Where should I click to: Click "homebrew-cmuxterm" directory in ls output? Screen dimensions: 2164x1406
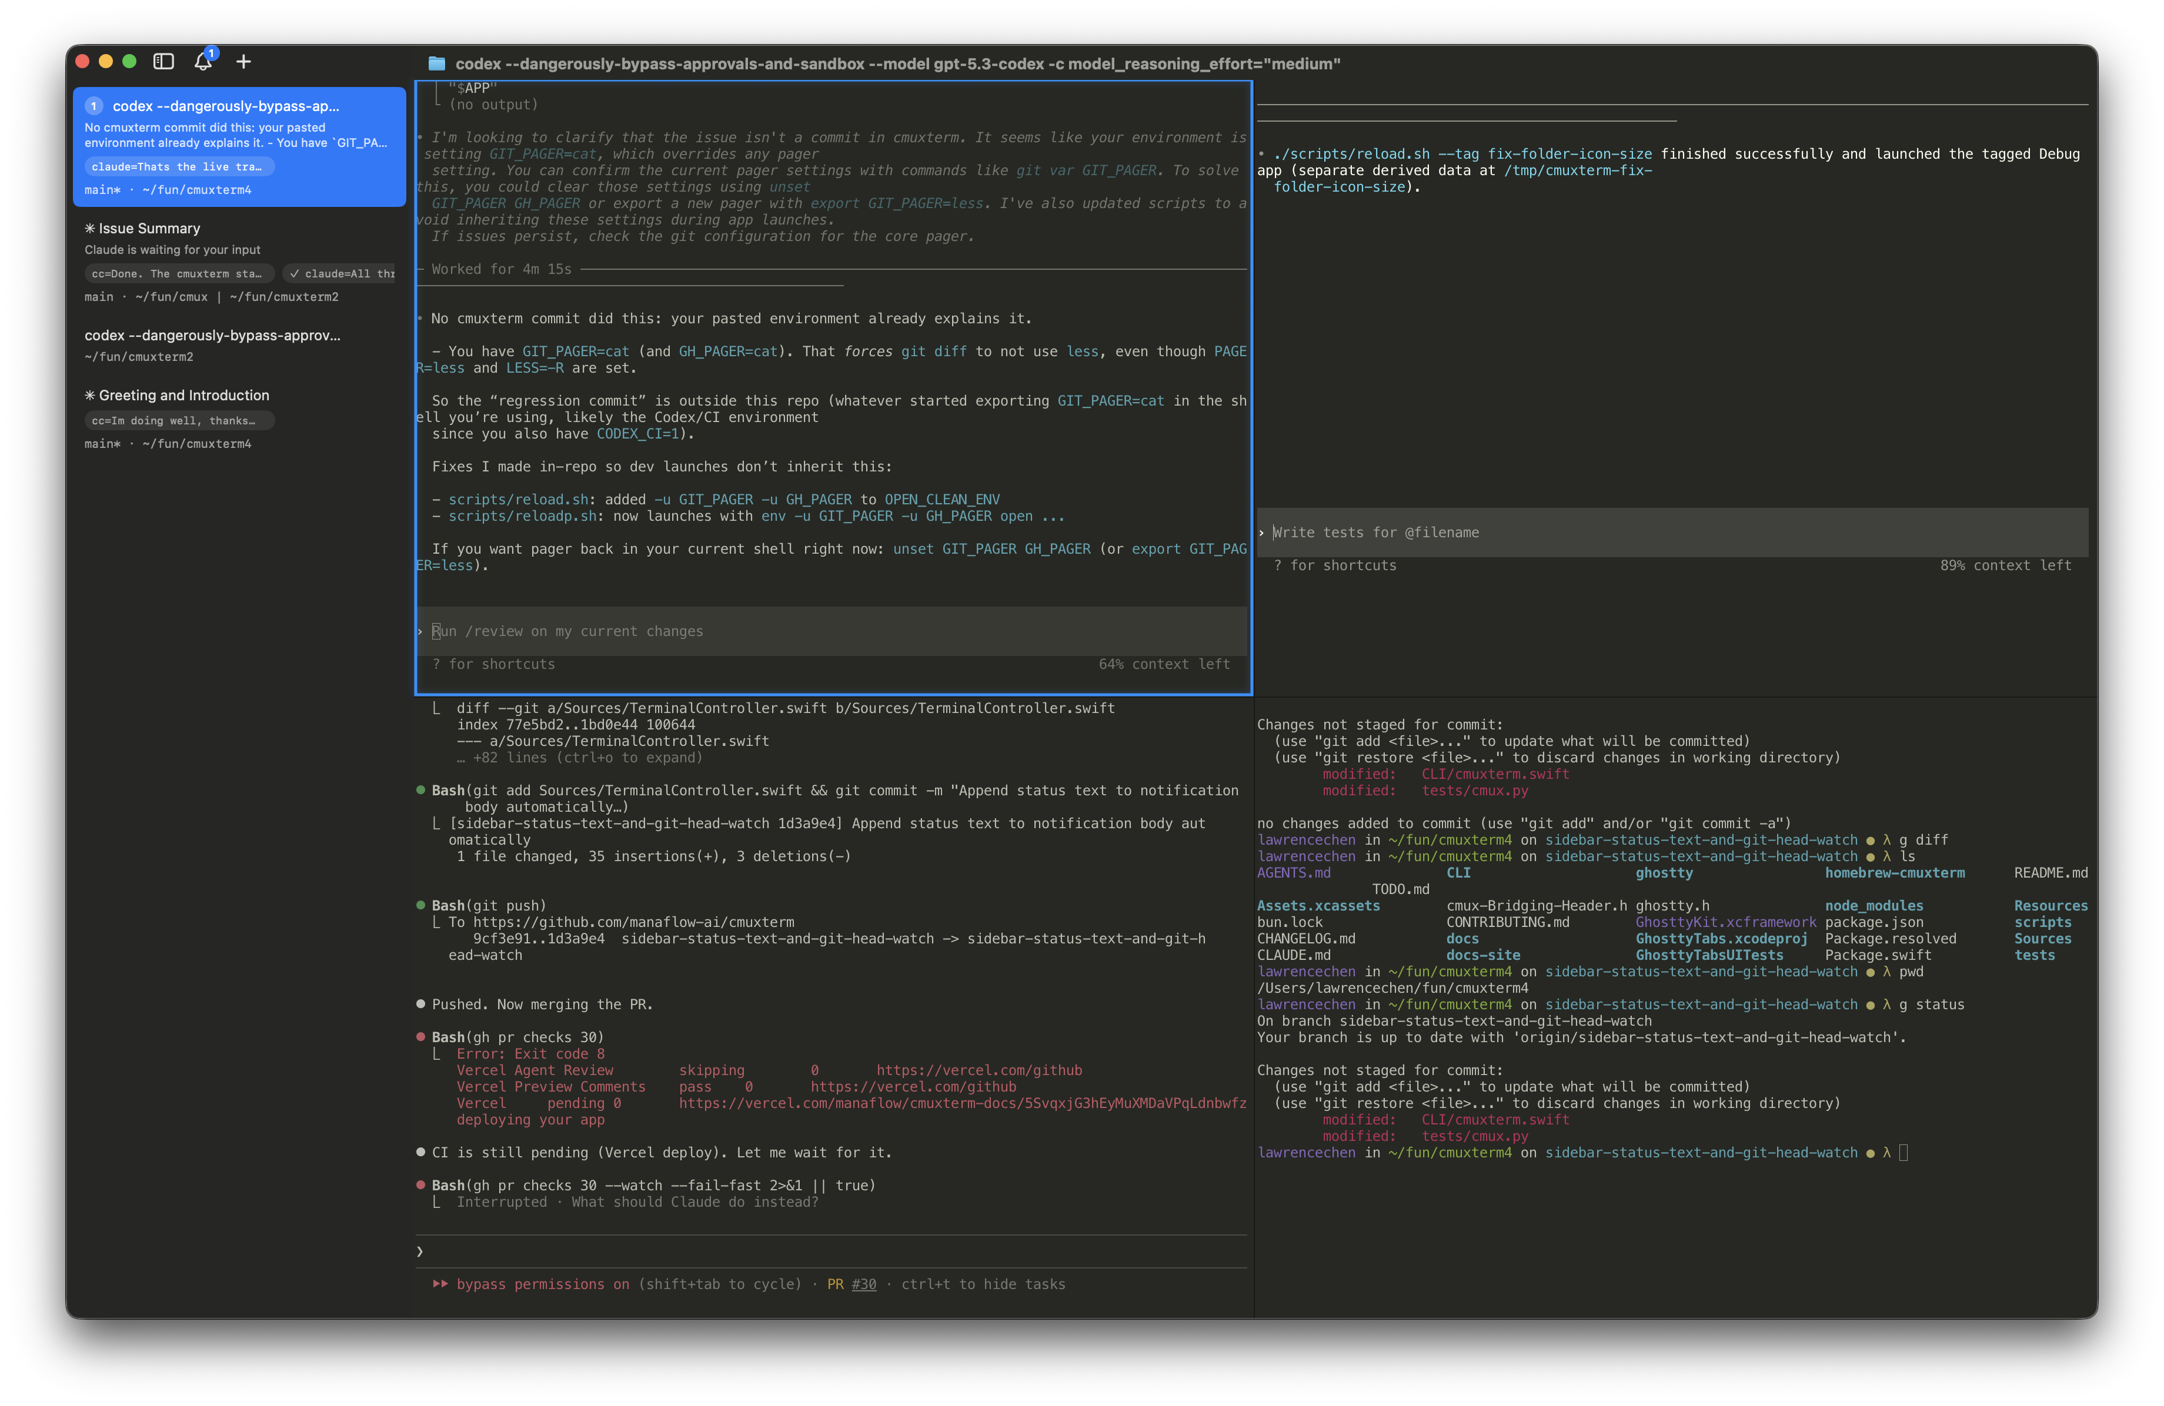click(1895, 873)
